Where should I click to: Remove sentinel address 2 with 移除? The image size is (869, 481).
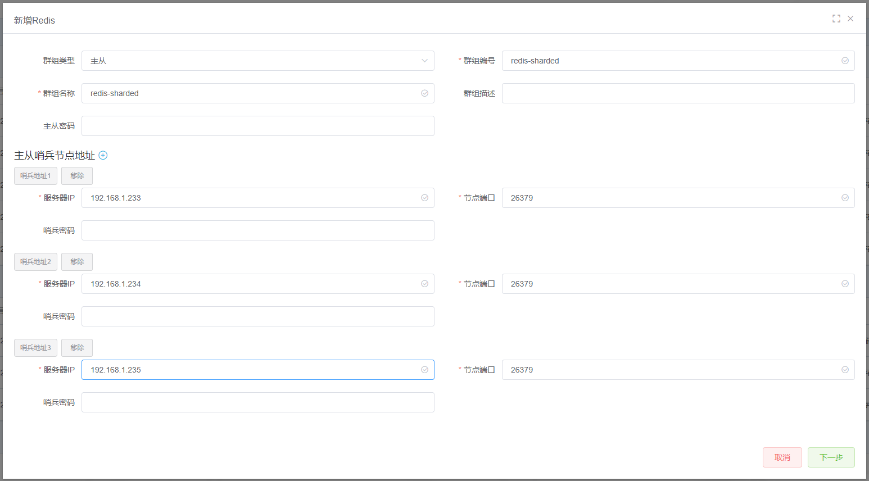point(77,262)
